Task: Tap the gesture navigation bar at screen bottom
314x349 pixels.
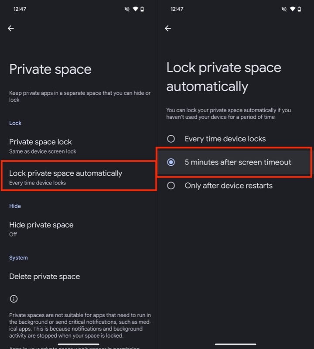Action: click(x=235, y=343)
